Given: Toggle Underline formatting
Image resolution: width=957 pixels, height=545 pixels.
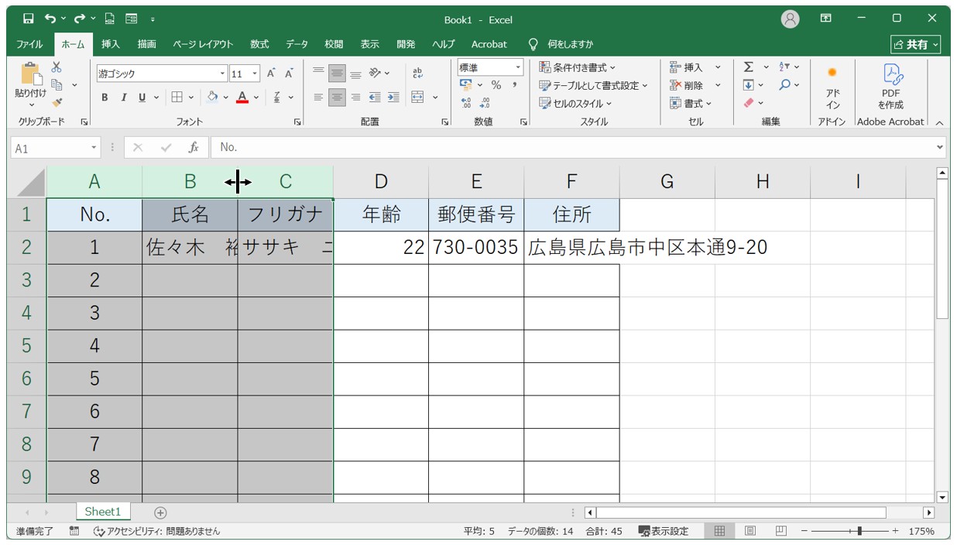Looking at the screenshot, I should (142, 97).
